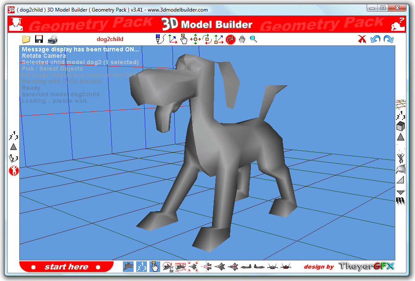
Task: Click the red X delete icon
Action: (362, 39)
